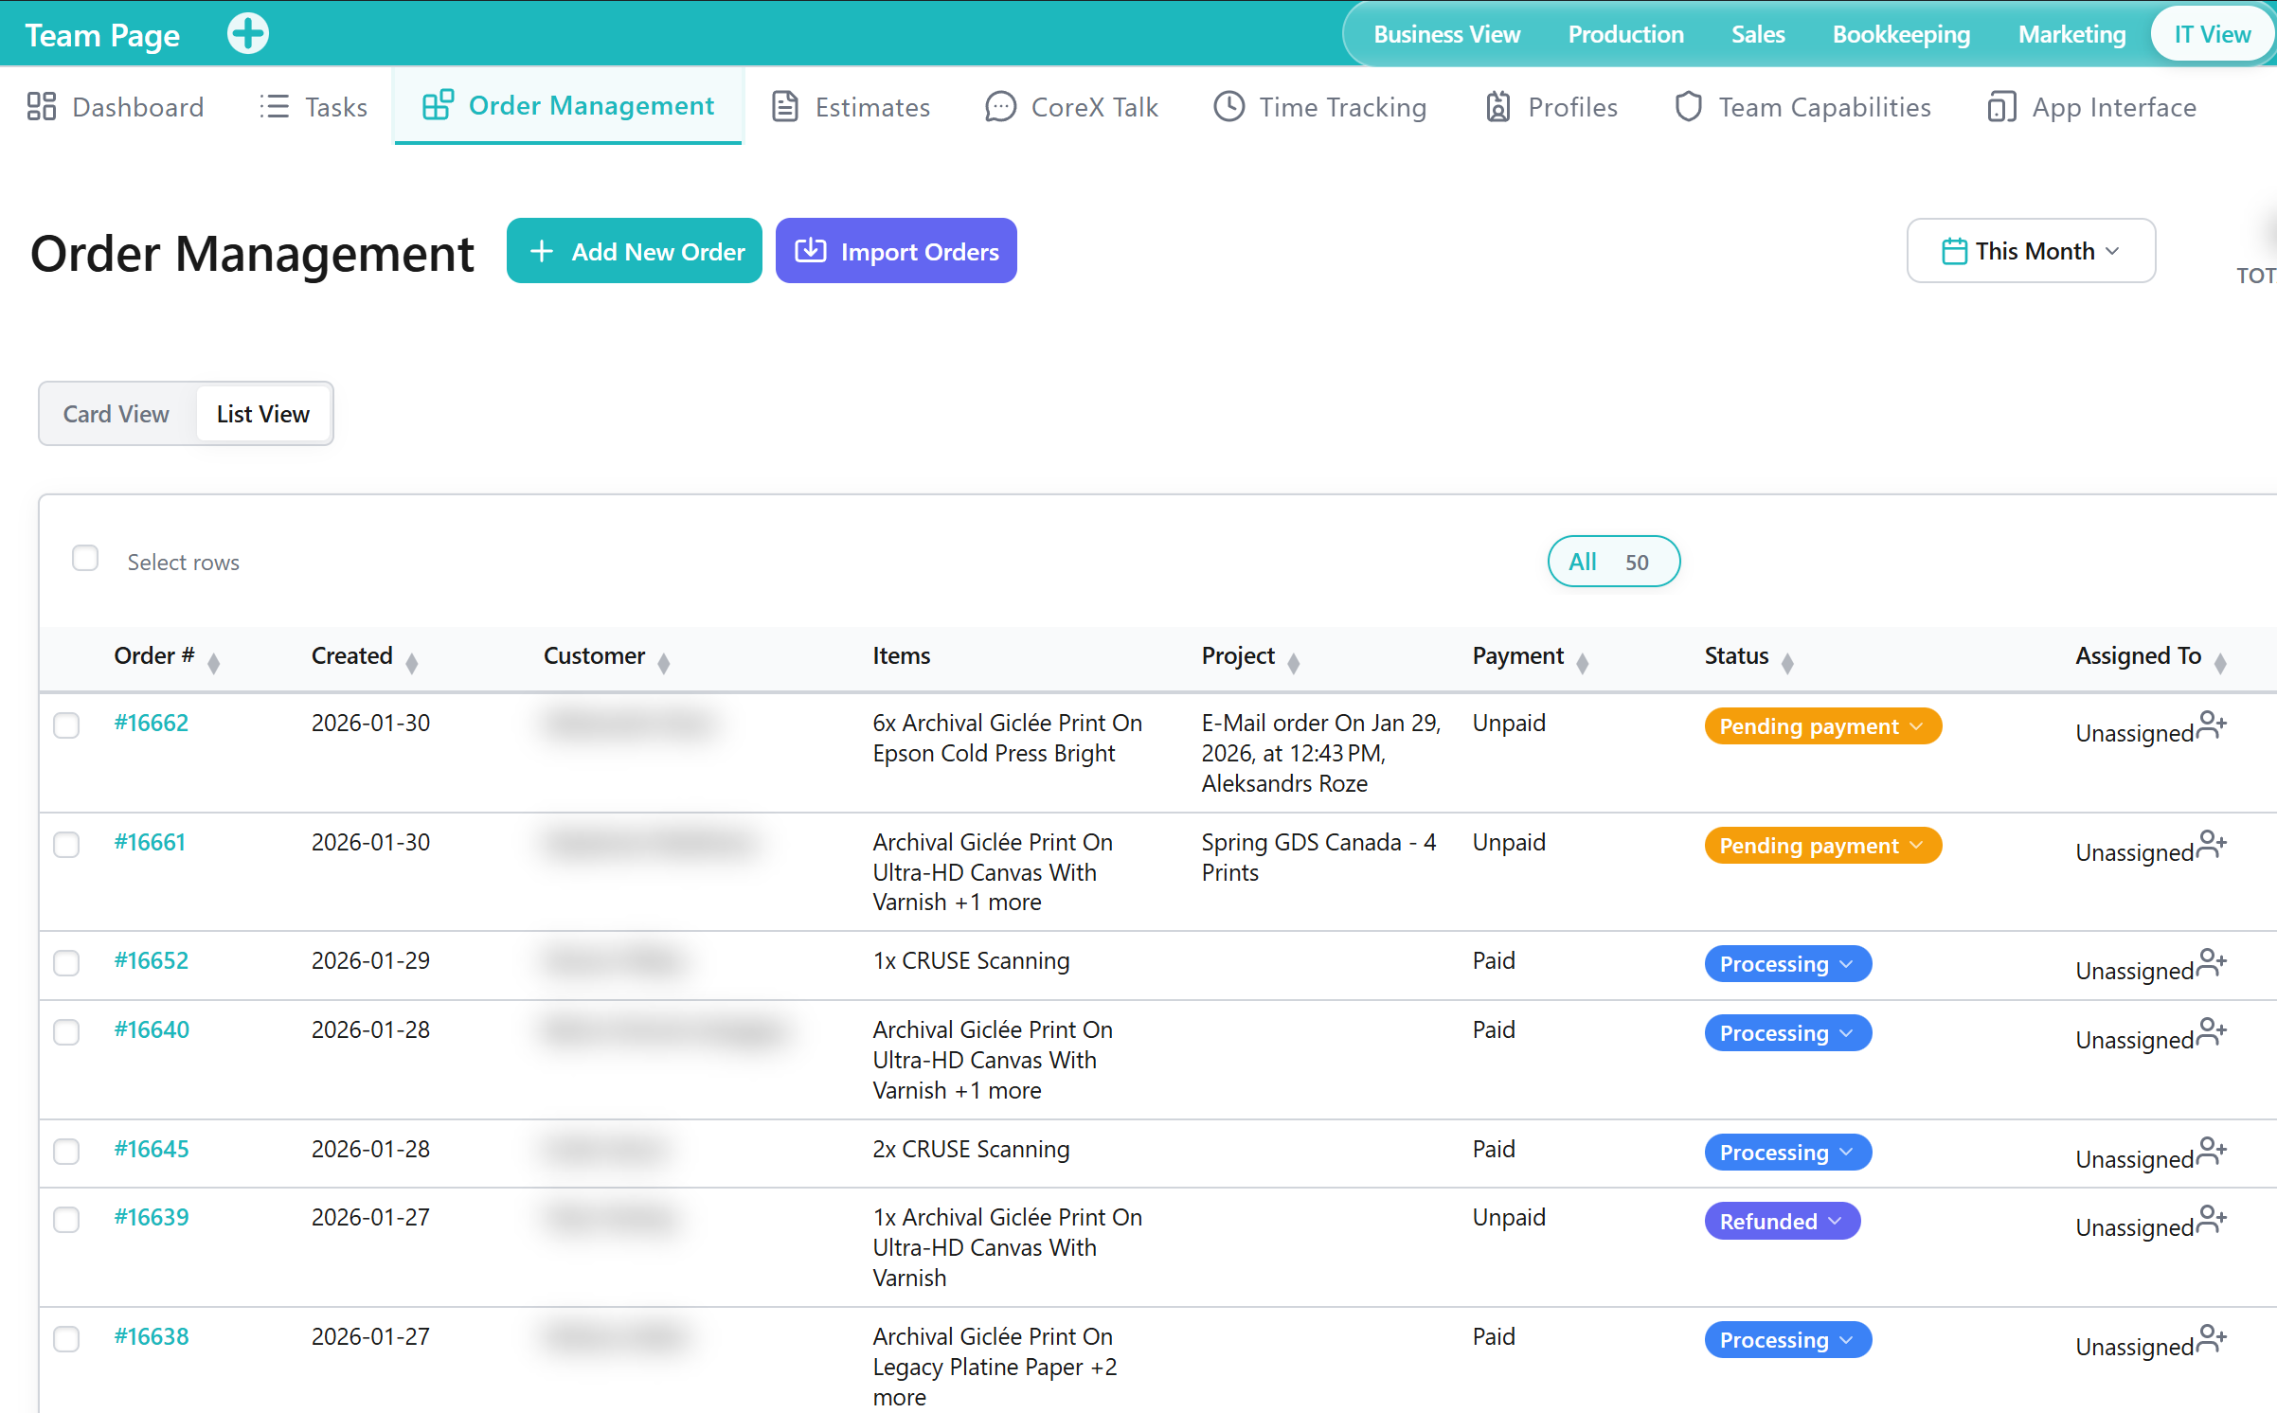This screenshot has width=2277, height=1413.
Task: Sort by Order # column arrows
Action: pyautogui.click(x=214, y=663)
